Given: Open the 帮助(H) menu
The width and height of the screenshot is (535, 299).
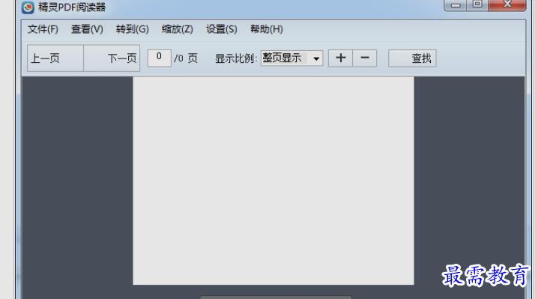Looking at the screenshot, I should [267, 29].
